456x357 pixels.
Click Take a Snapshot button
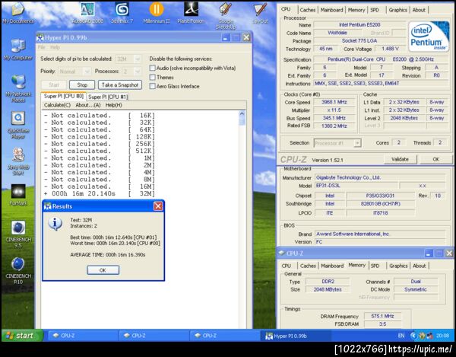coord(120,84)
